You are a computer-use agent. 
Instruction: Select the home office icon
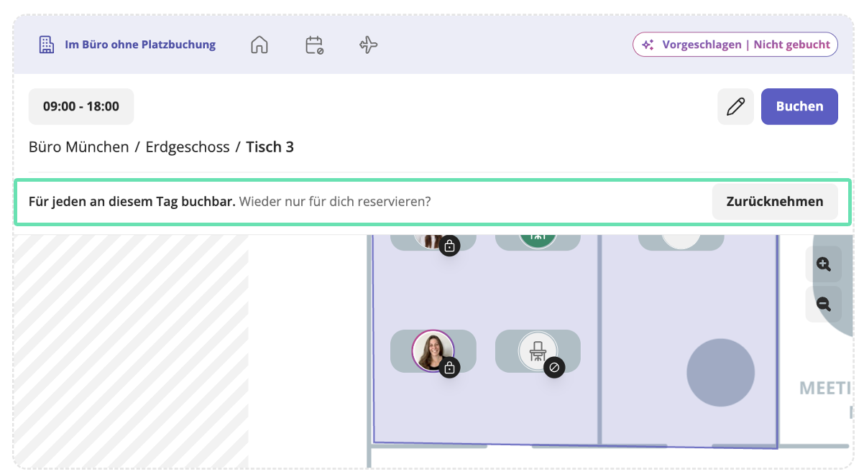tap(259, 45)
